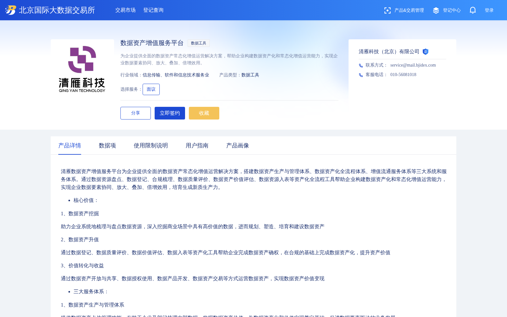Image resolution: width=507 pixels, height=317 pixels.
Task: Click the 立即签约 button
Action: click(x=170, y=113)
